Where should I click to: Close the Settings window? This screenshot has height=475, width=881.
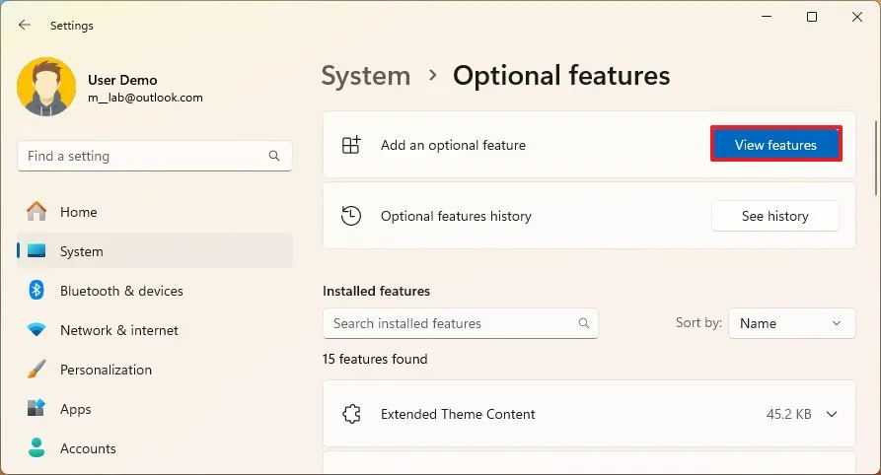click(857, 17)
